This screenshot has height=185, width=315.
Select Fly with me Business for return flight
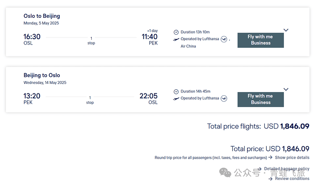tap(261, 99)
